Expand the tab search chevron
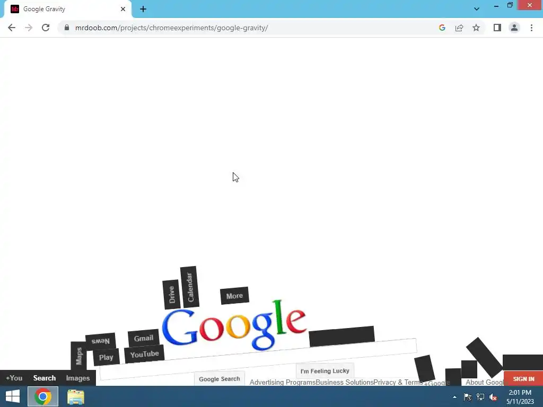 click(x=477, y=9)
